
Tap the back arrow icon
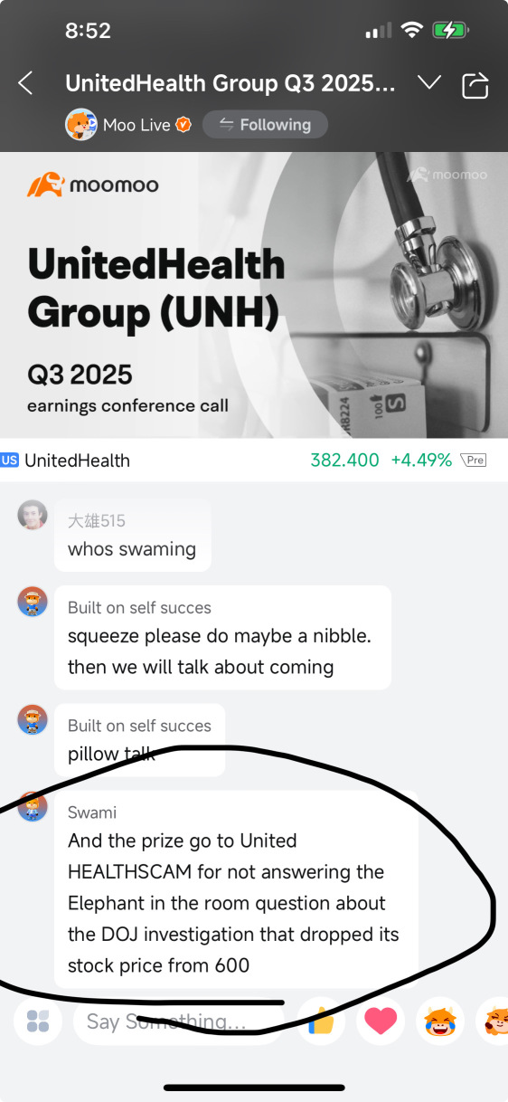pos(25,84)
